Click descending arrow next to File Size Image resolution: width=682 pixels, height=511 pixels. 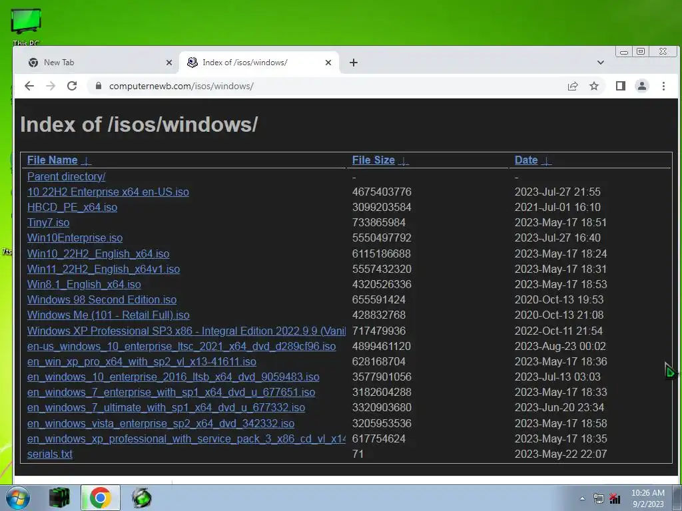click(404, 161)
